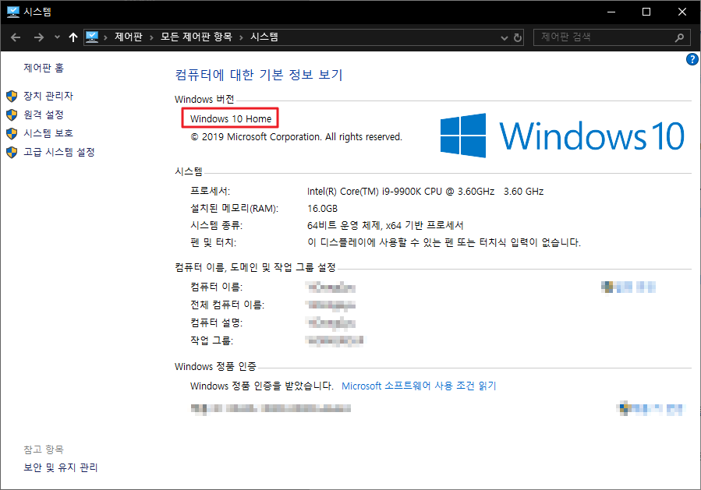
Task: Go up one level with up arrow
Action: point(73,37)
